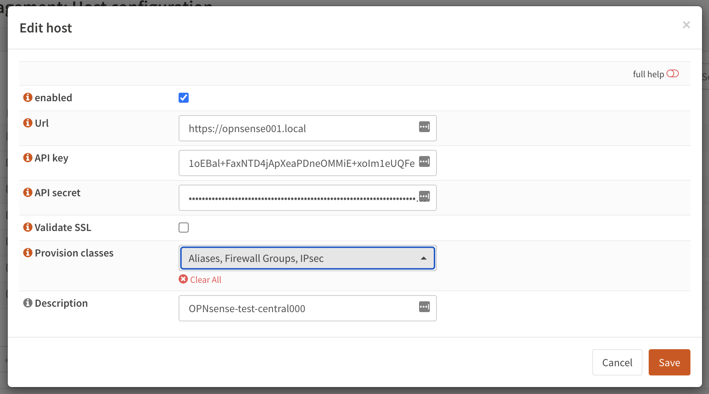Screen dimensions: 709x394
Task: Toggle the full help switch
Action: pyautogui.click(x=672, y=74)
